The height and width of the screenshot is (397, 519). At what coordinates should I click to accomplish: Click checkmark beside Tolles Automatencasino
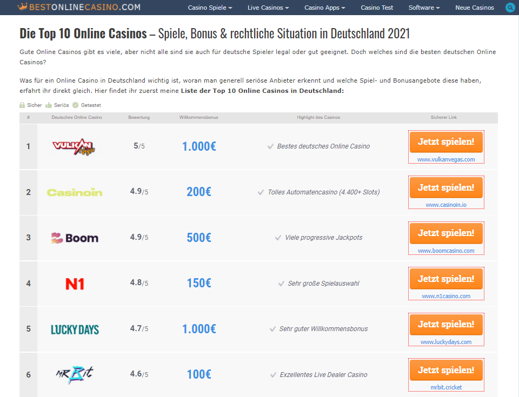click(261, 192)
